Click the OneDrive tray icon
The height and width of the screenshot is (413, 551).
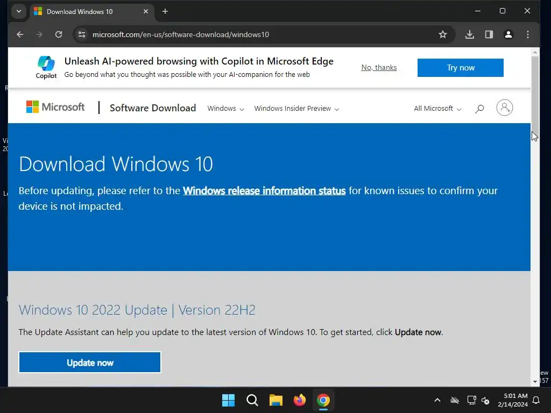455,400
